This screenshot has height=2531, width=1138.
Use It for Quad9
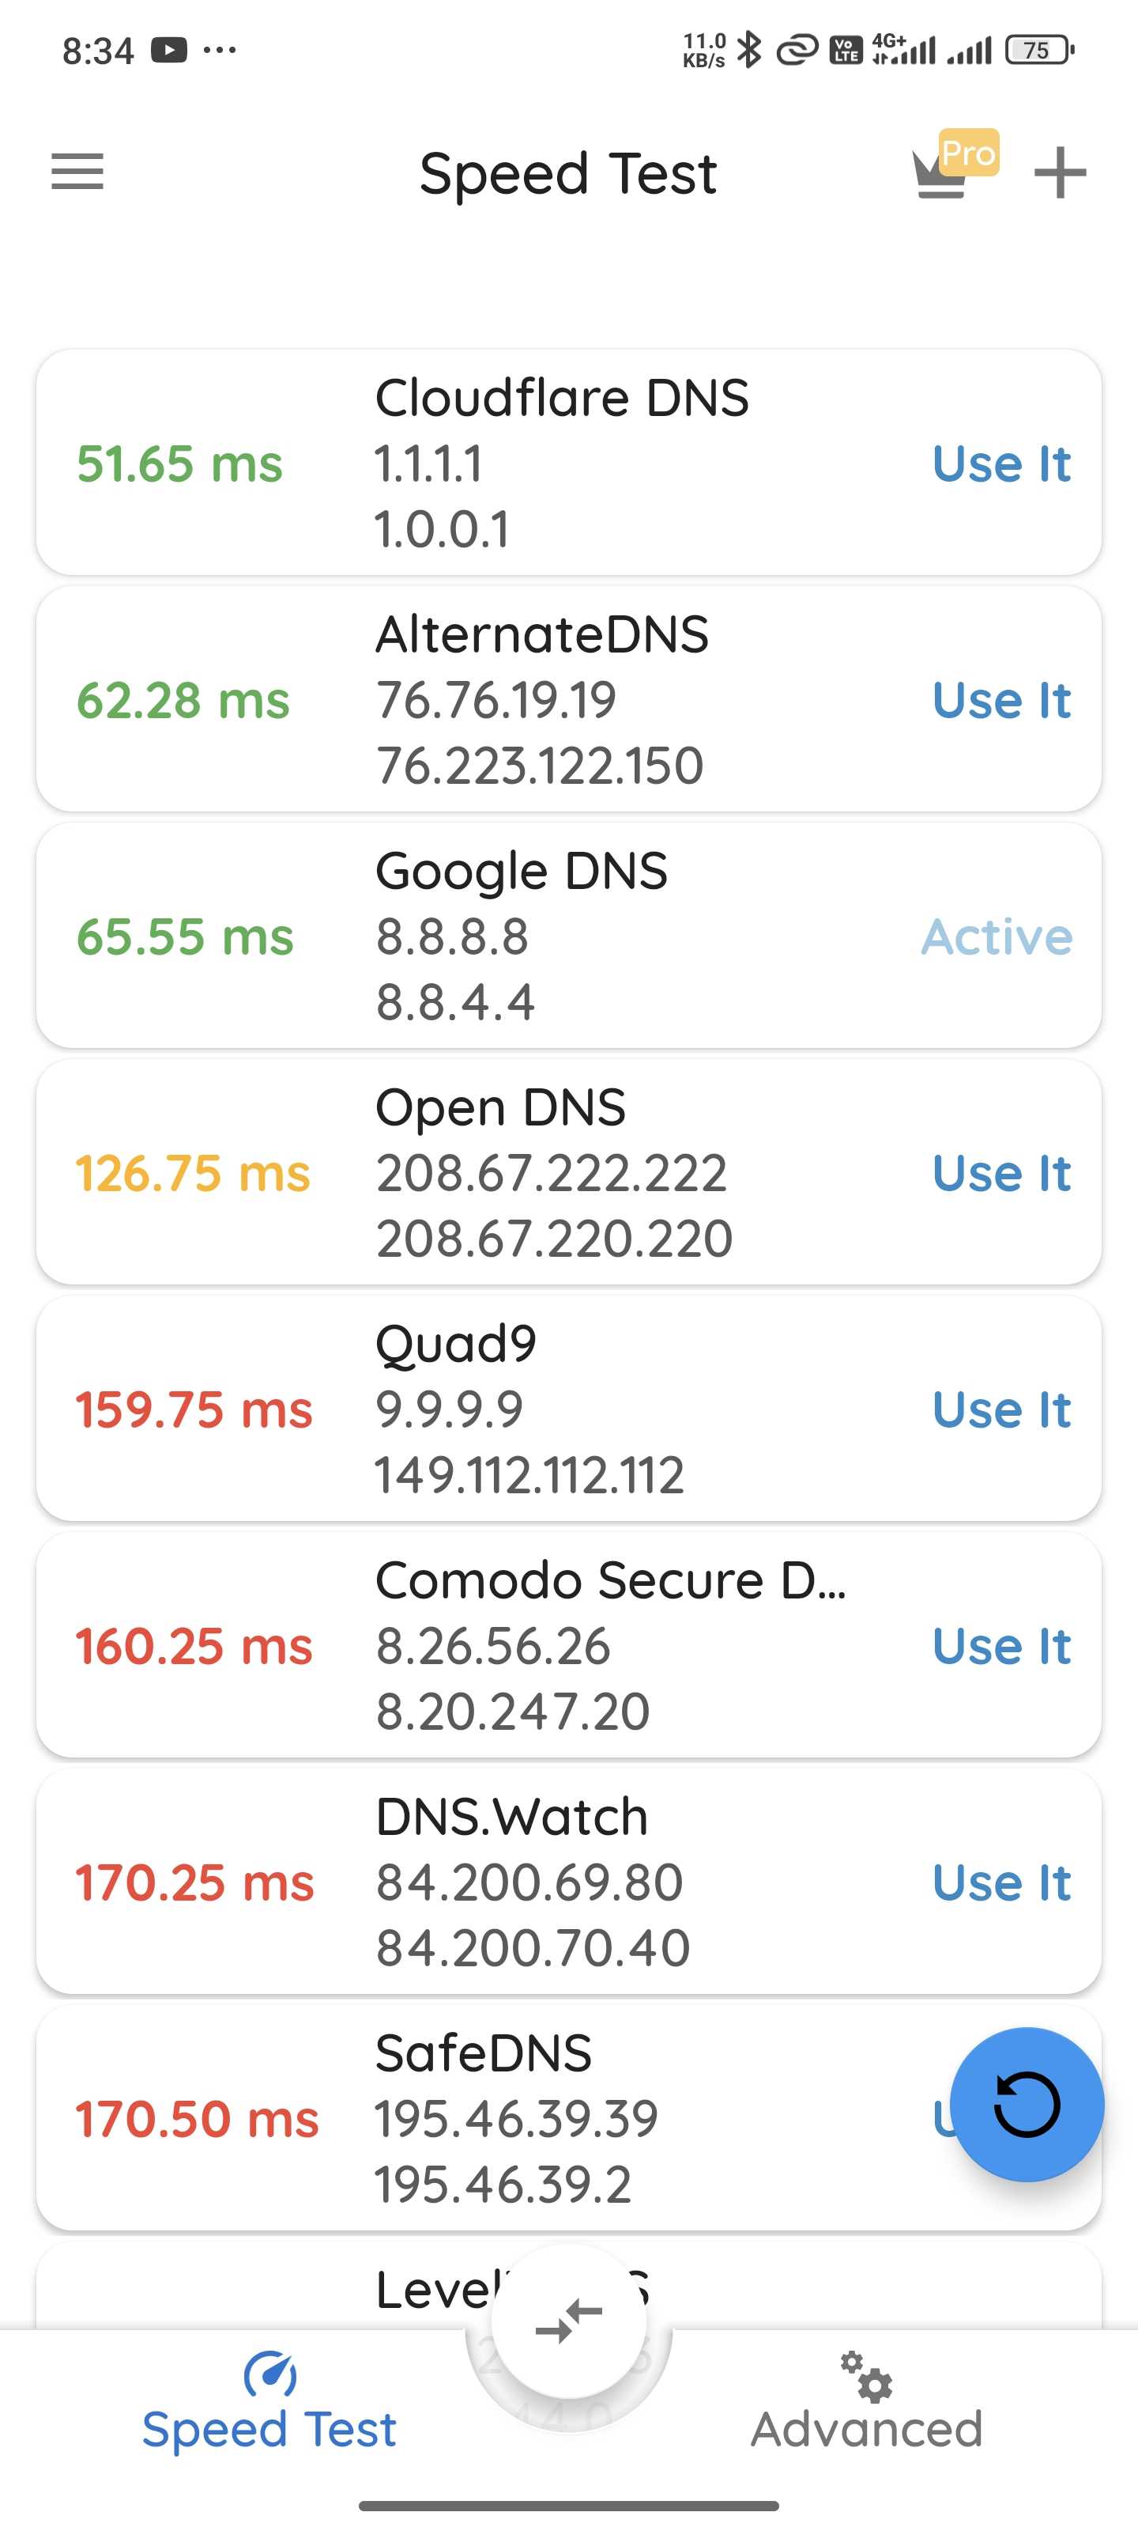[x=1001, y=1410]
